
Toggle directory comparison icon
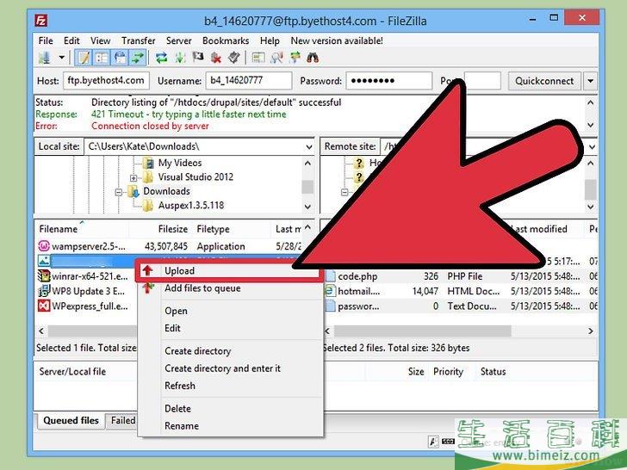coord(276,58)
